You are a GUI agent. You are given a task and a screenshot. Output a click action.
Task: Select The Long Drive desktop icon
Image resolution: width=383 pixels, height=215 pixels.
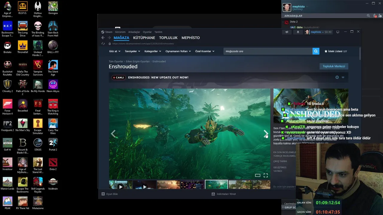(x=22, y=29)
